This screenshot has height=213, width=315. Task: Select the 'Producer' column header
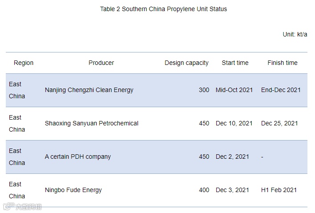(101, 63)
